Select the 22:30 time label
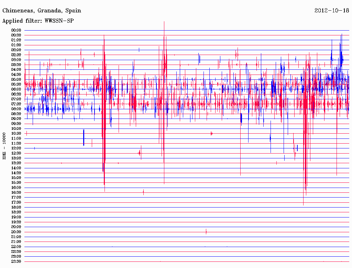This screenshot has width=352, height=268. (x=16, y=252)
